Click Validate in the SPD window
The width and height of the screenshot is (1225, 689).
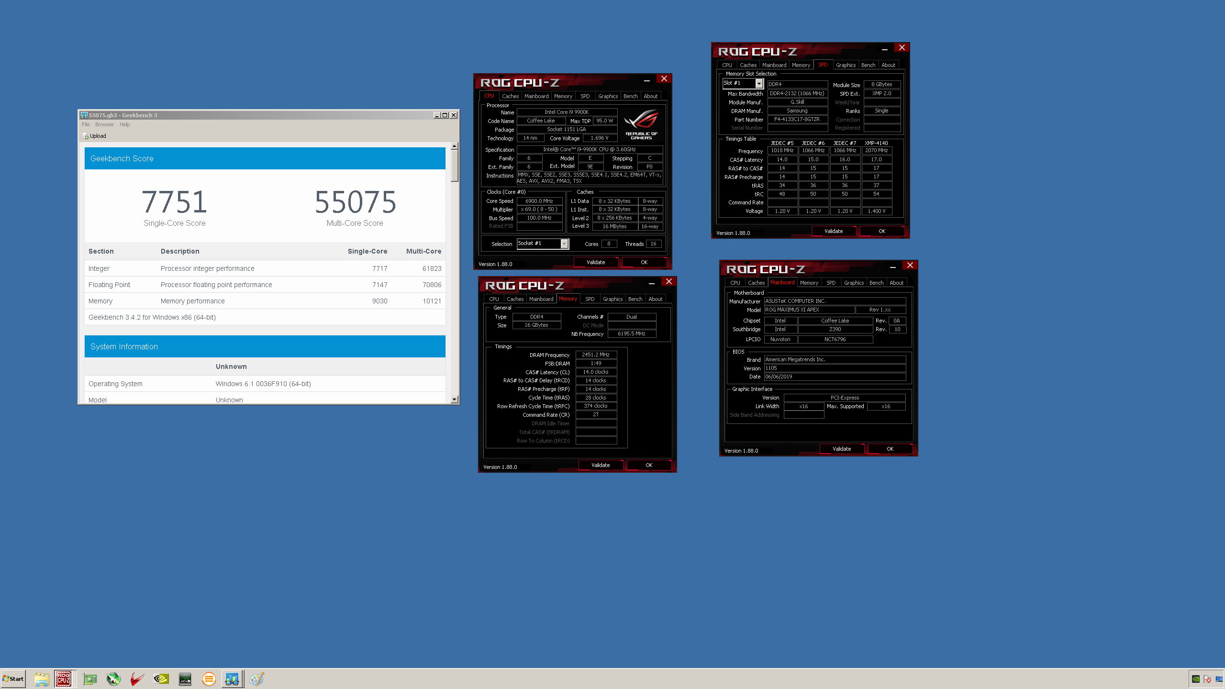834,231
